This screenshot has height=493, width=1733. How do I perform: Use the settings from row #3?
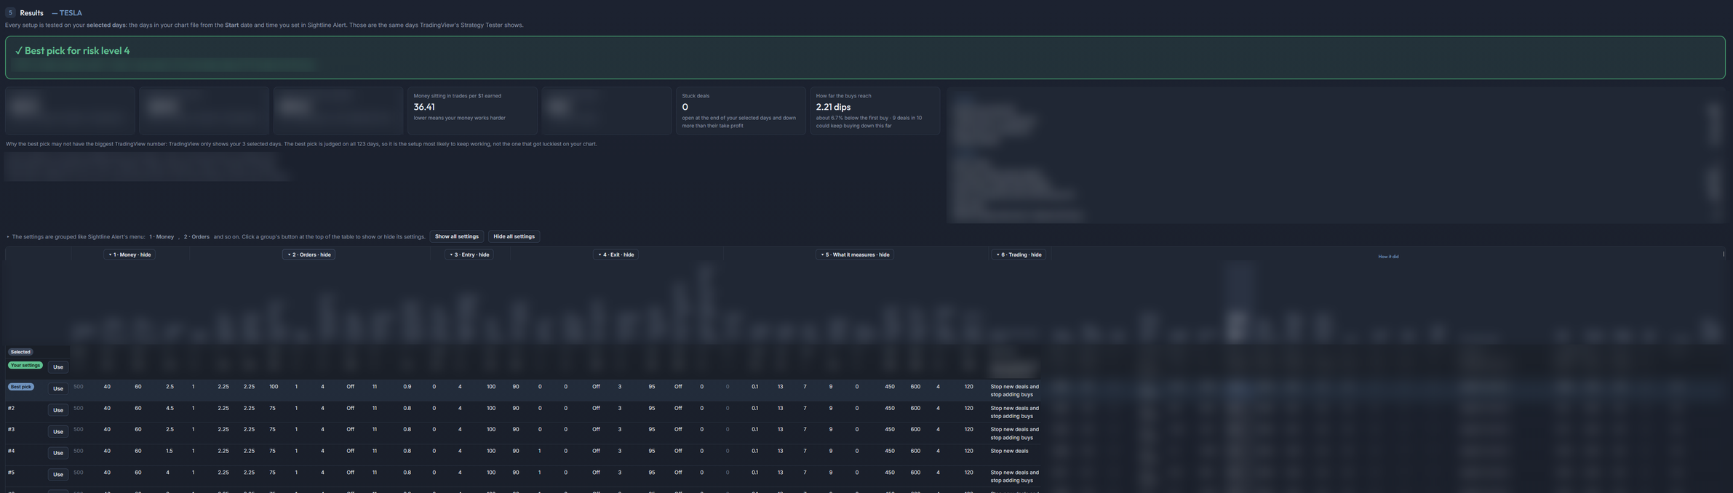[x=58, y=432]
